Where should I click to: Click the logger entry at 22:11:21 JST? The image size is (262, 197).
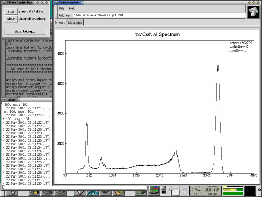(x=27, y=108)
